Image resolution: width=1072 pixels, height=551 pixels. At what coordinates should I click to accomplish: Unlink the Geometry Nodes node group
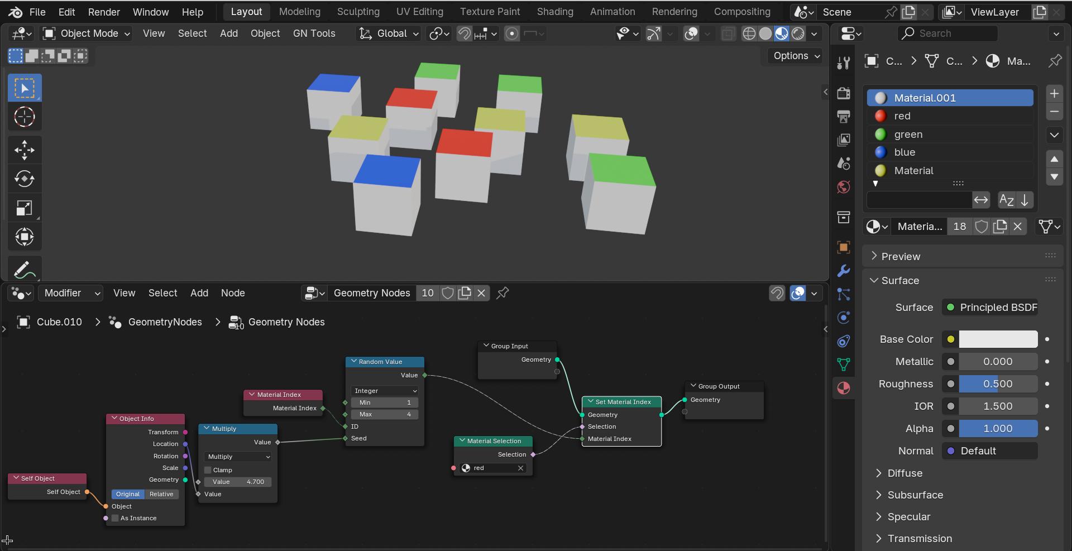(481, 293)
